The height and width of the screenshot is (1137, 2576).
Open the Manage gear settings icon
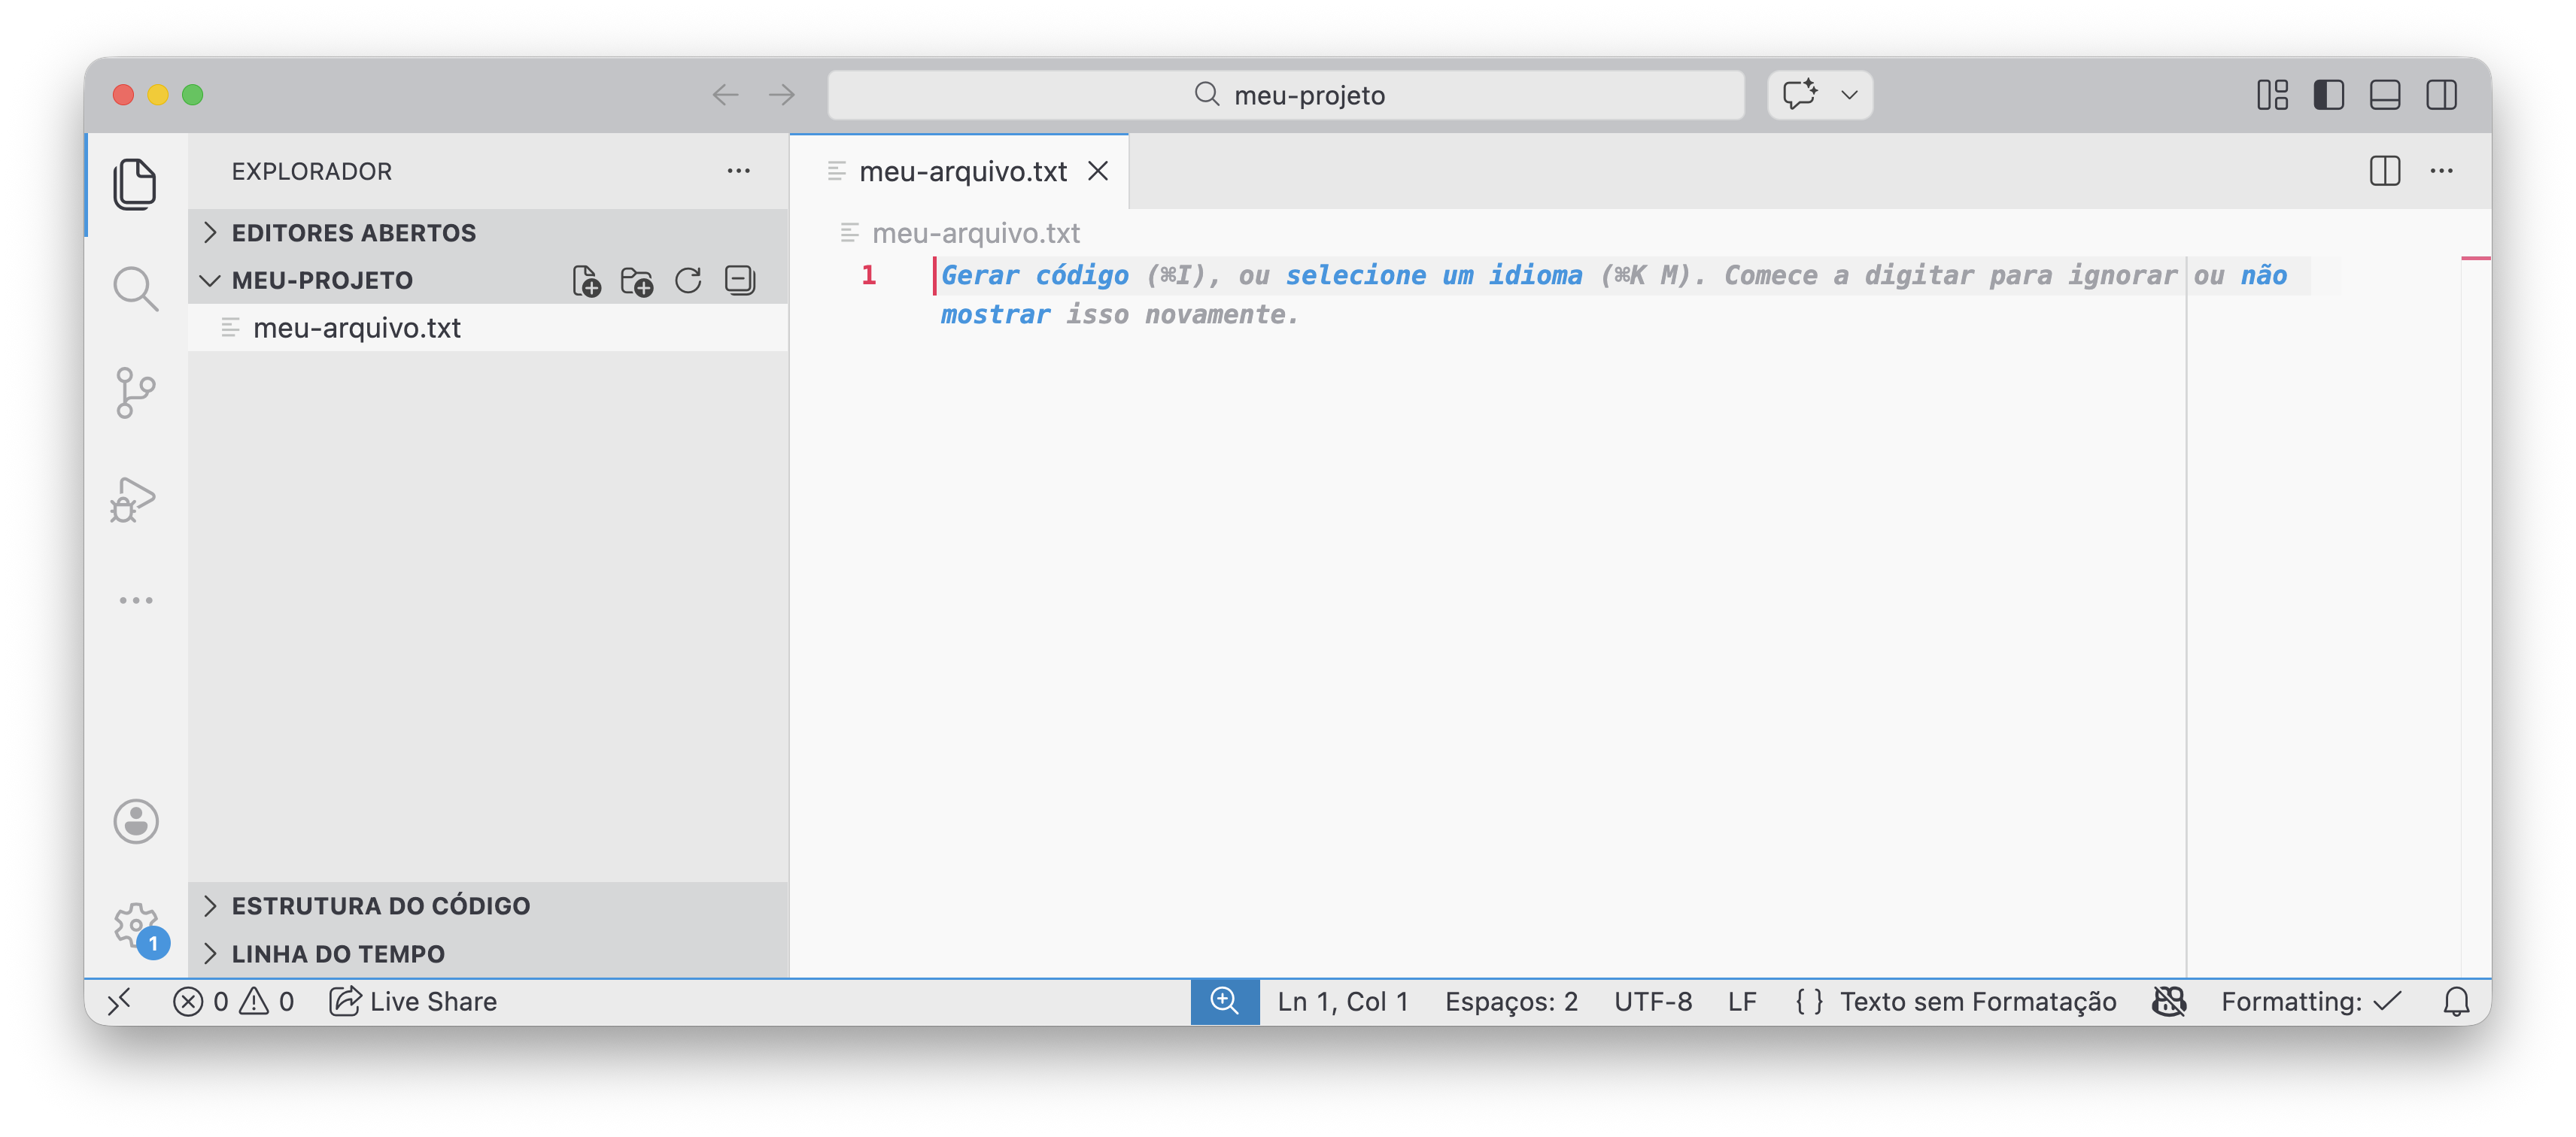click(135, 926)
